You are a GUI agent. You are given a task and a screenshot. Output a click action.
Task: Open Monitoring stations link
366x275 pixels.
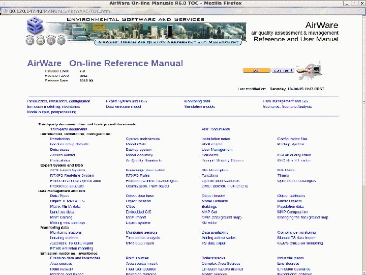point(66,232)
